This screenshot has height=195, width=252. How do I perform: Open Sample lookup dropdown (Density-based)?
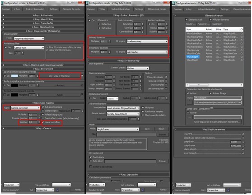click(123, 114)
